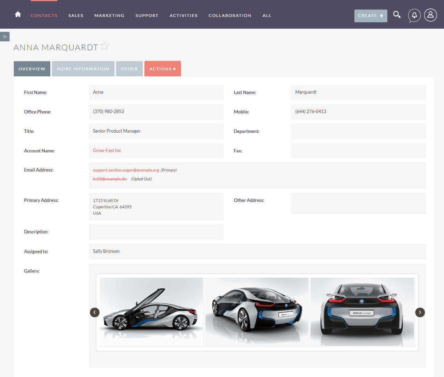Expand the sidebar toggle arrow
This screenshot has height=377, width=444.
5,36
